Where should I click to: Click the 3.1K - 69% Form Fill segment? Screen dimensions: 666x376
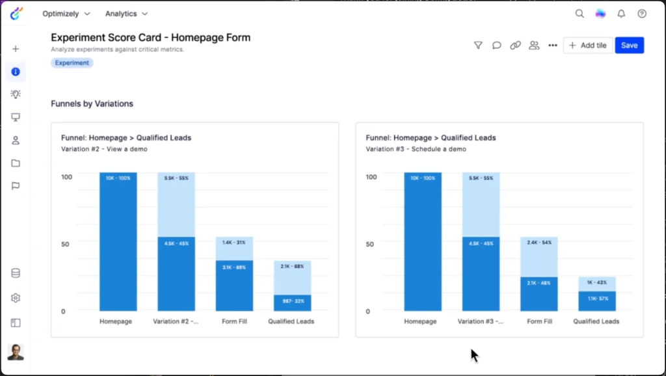click(x=234, y=286)
